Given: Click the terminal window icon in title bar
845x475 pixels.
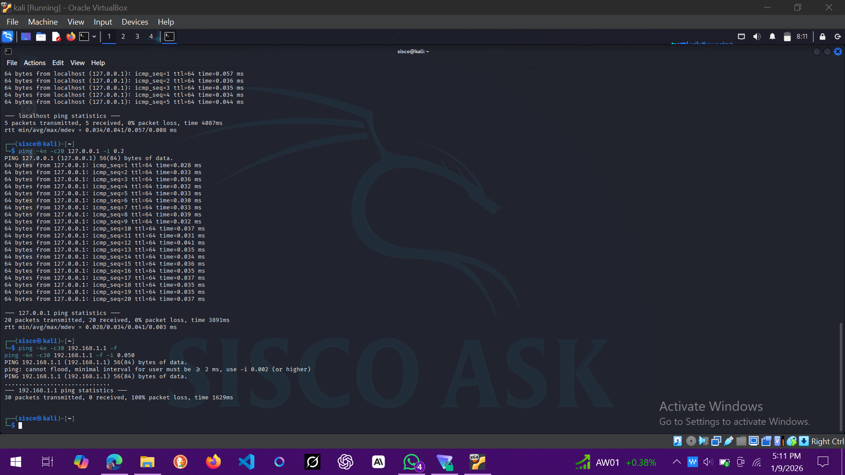Looking at the screenshot, I should click(x=8, y=51).
